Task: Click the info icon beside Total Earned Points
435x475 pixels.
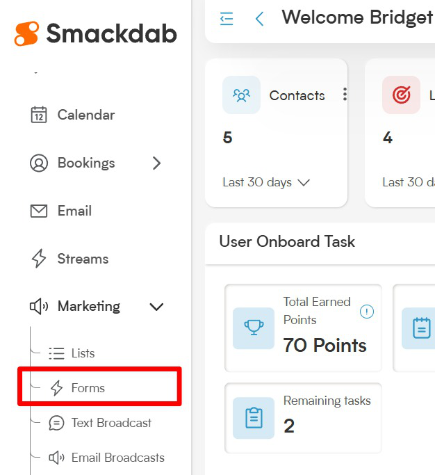Action: coord(367,312)
